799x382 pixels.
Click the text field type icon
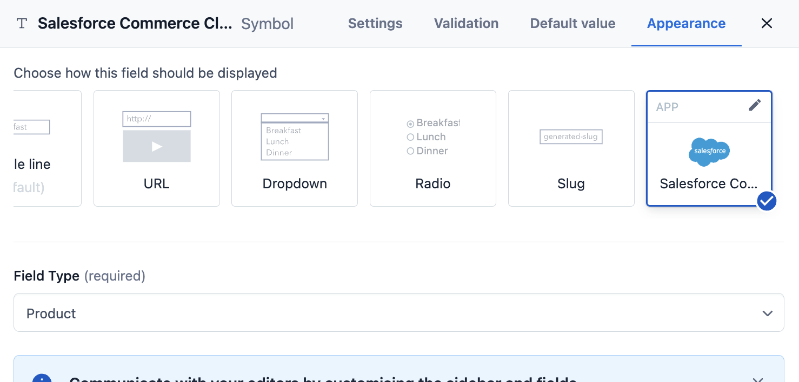pos(22,23)
